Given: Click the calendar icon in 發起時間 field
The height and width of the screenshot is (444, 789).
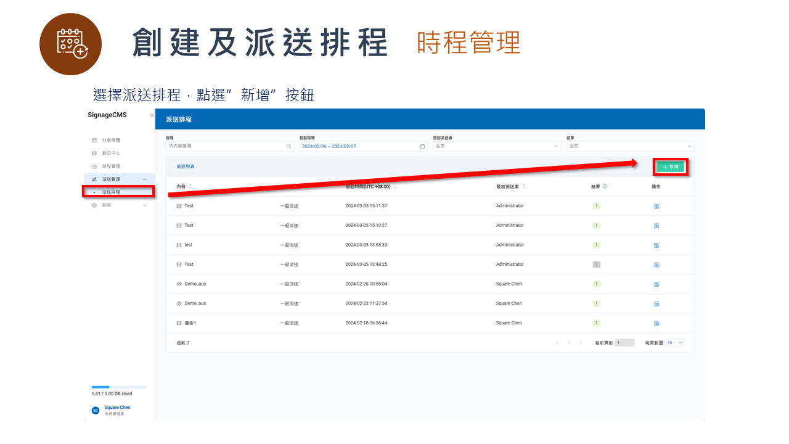Looking at the screenshot, I should pyautogui.click(x=421, y=146).
